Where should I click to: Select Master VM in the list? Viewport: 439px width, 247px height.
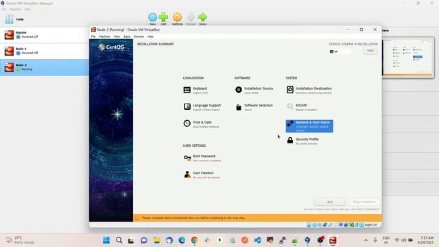click(x=45, y=35)
